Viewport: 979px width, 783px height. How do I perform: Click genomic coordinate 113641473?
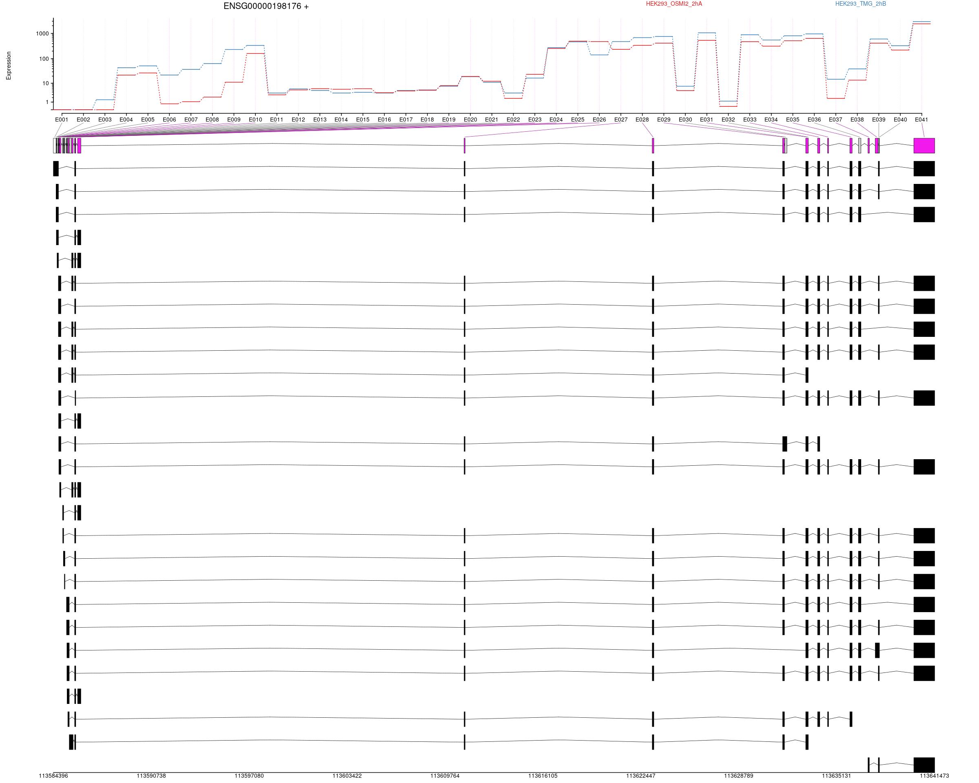[935, 776]
